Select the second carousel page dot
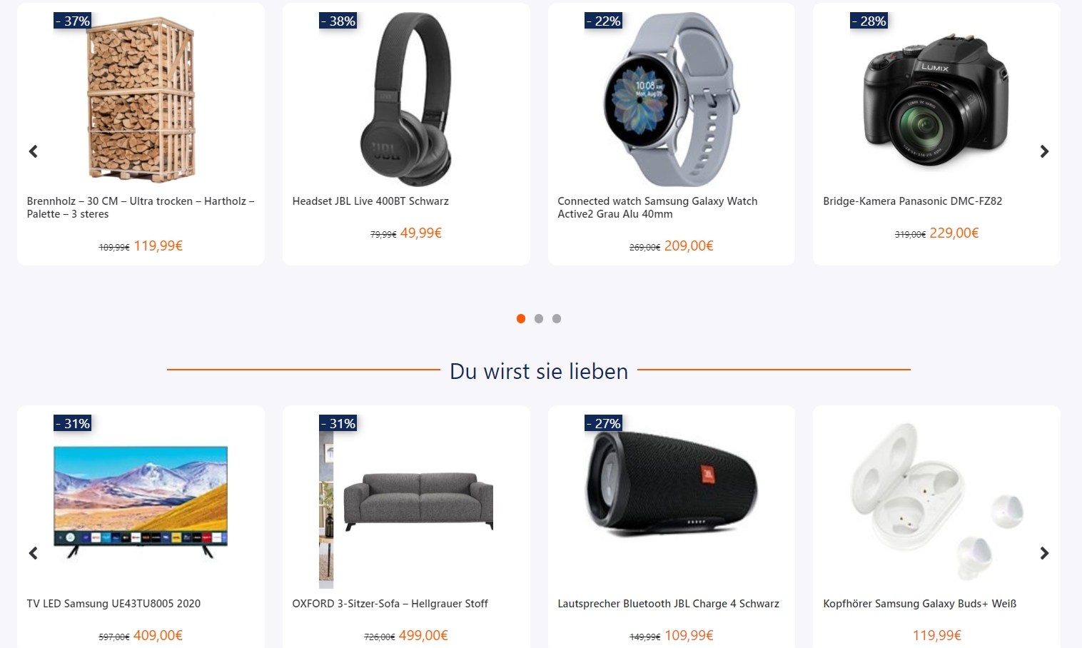Viewport: 1082px width, 648px height. (539, 318)
